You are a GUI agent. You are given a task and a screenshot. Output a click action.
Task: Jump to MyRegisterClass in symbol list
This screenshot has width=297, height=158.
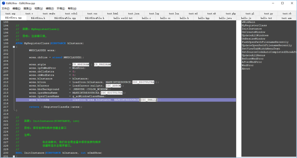[254, 26]
